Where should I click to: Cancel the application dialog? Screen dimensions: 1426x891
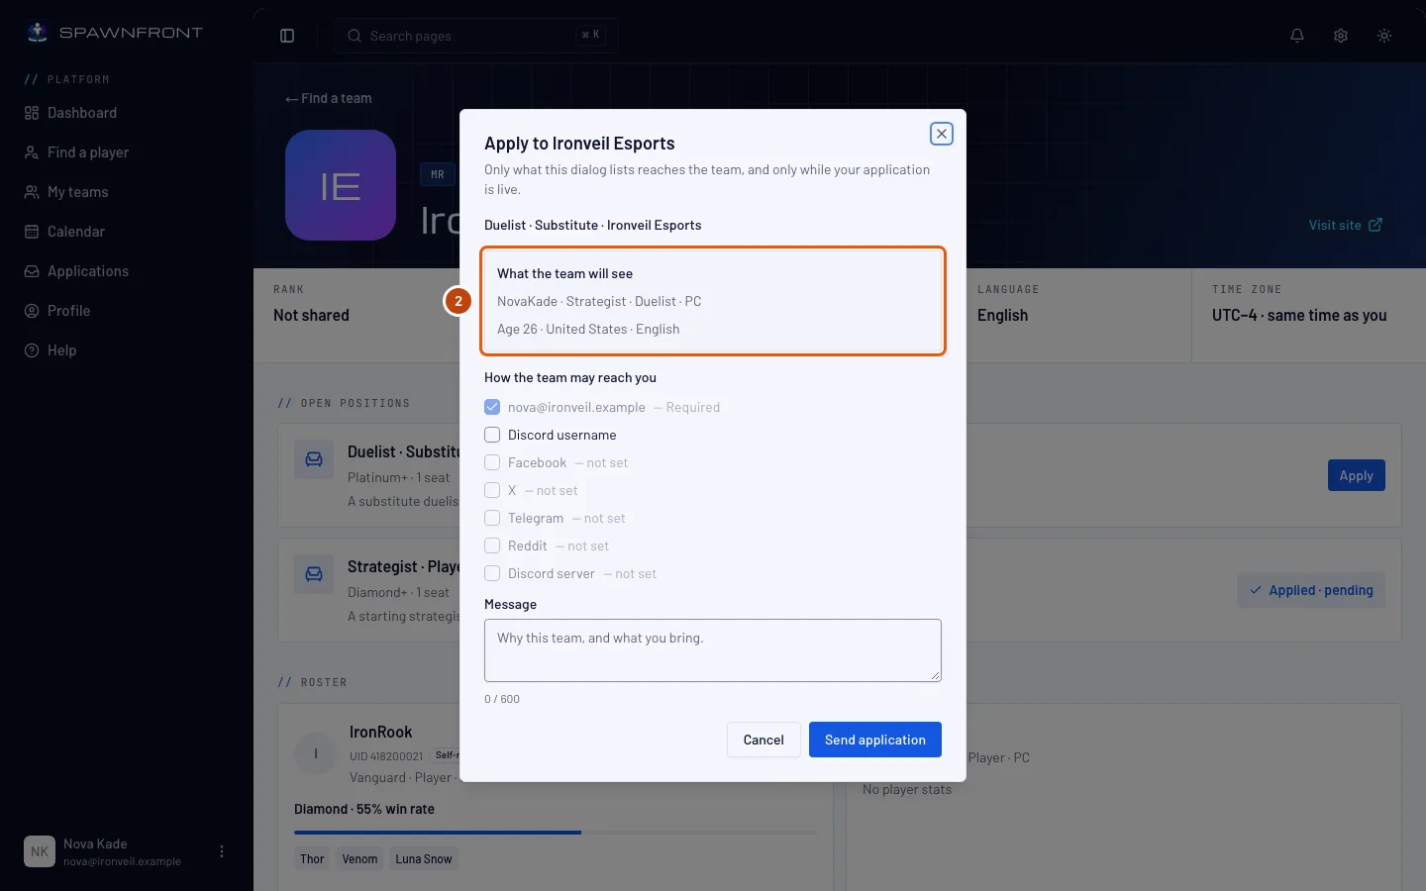764,740
